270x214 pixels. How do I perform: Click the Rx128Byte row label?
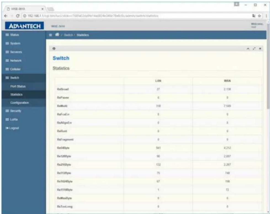pos(64,156)
